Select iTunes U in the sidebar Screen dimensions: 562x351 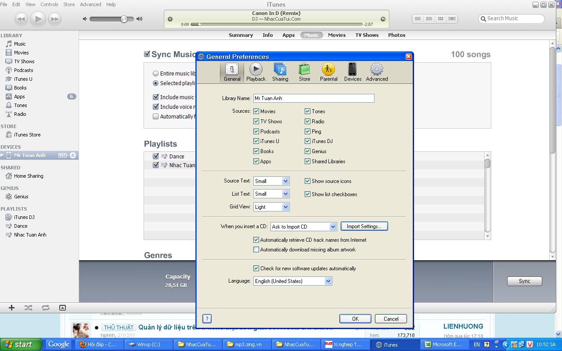[23, 79]
